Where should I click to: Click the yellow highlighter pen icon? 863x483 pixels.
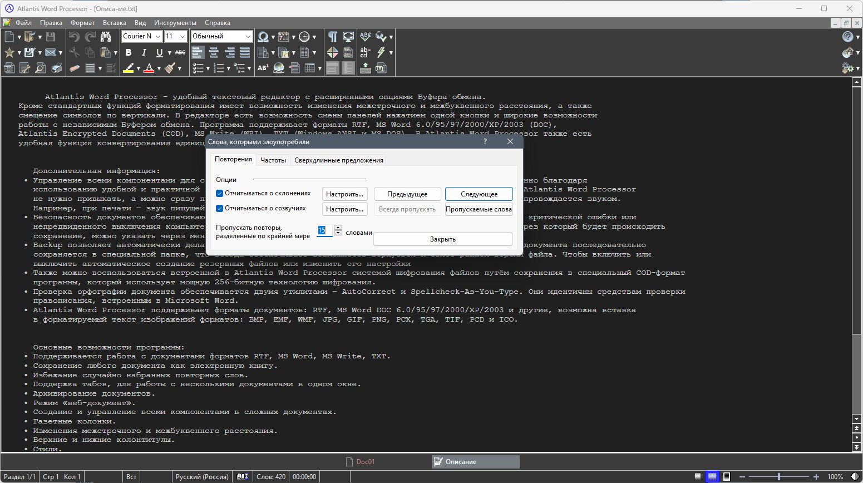pyautogui.click(x=129, y=68)
